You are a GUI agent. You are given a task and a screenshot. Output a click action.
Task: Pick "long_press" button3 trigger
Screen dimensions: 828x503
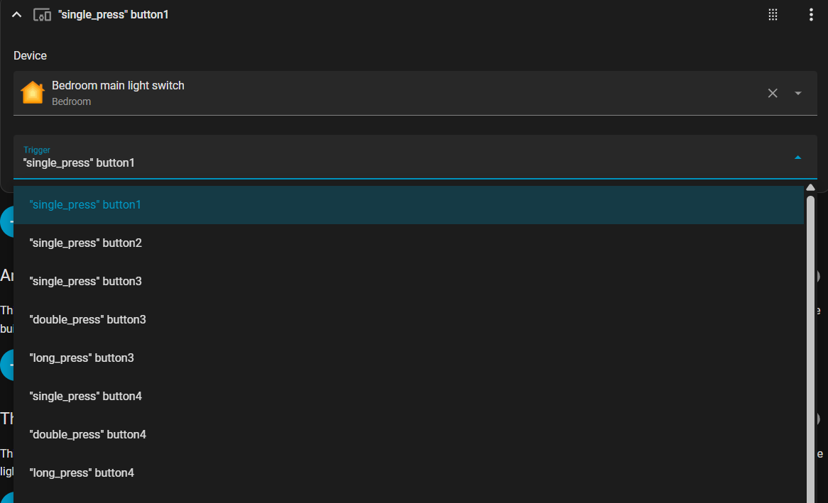click(x=82, y=358)
